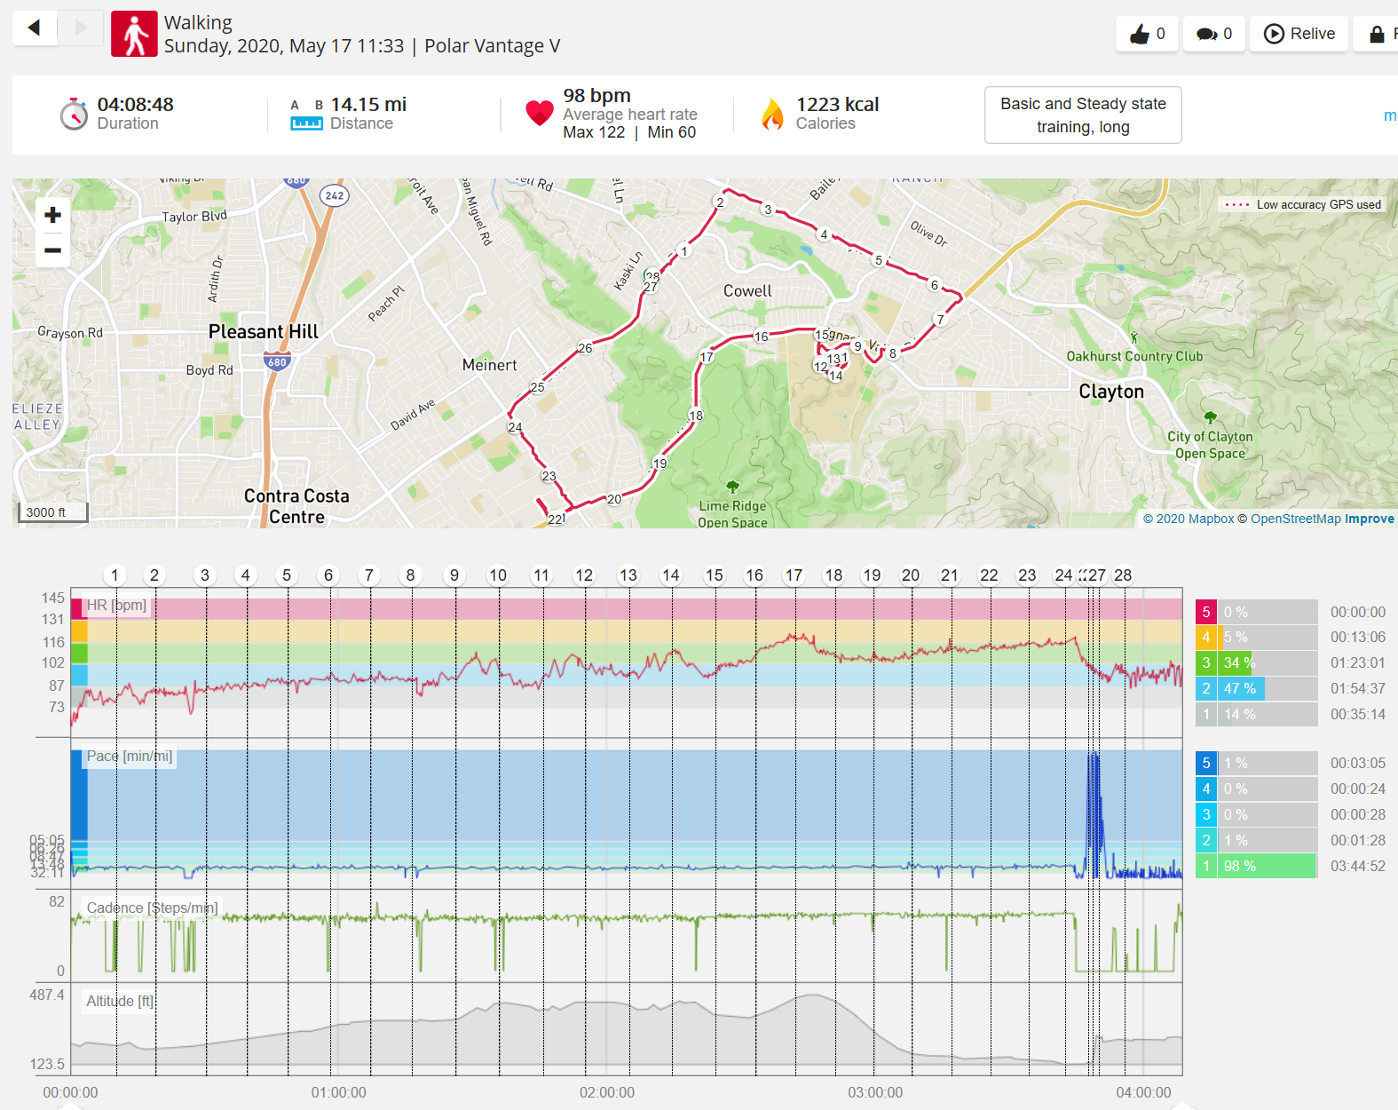Select lap marker 5 above the graph
This screenshot has height=1110, width=1398.
pyautogui.click(x=287, y=575)
